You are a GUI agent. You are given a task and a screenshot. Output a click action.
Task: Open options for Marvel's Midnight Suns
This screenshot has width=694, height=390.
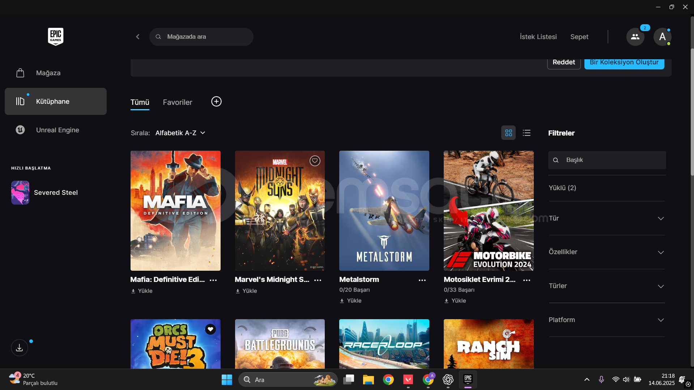click(318, 280)
